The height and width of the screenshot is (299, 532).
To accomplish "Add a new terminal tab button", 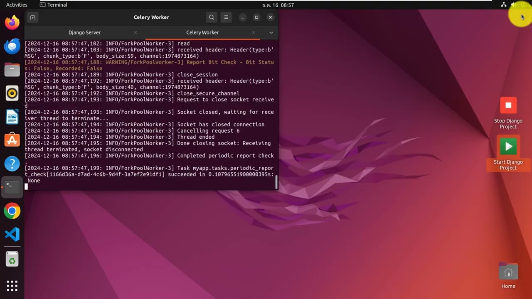I will point(32,17).
